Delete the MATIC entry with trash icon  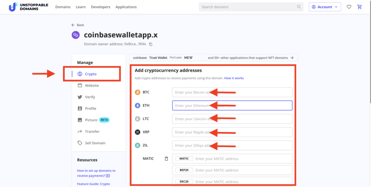pyautogui.click(x=166, y=159)
